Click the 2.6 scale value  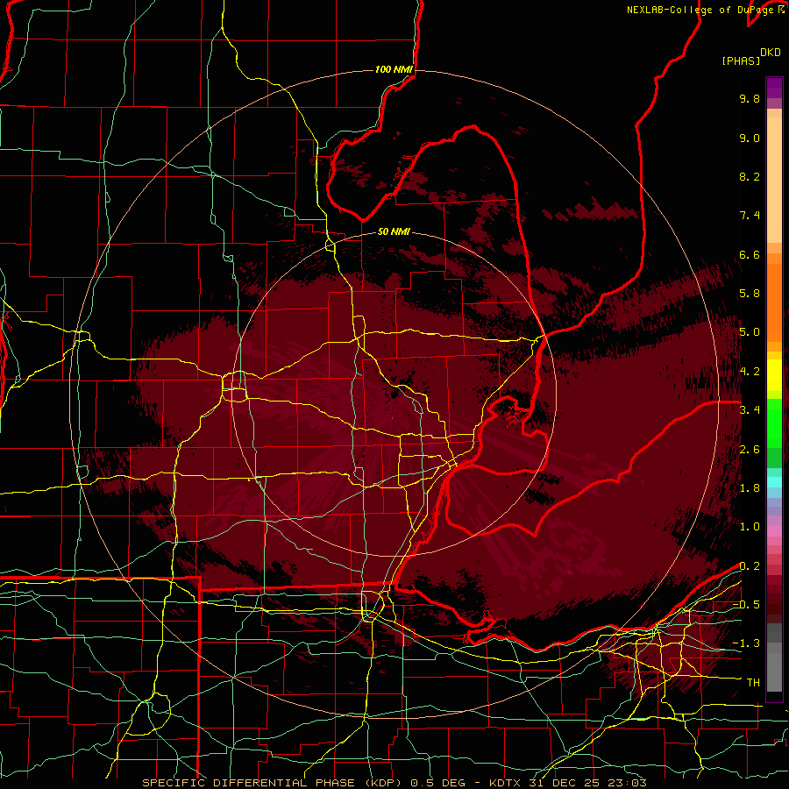tap(750, 450)
